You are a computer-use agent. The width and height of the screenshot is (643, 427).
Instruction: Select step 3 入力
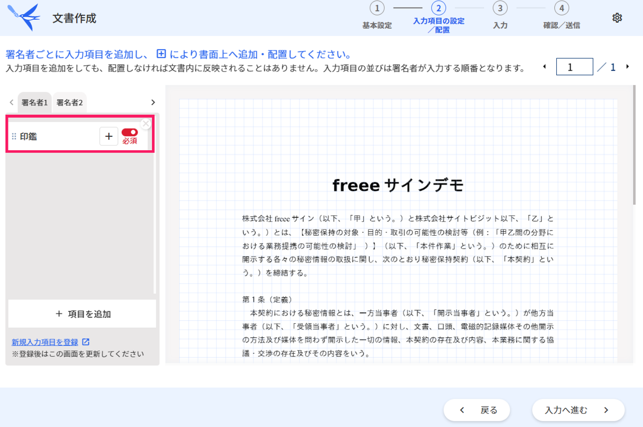[x=500, y=16]
